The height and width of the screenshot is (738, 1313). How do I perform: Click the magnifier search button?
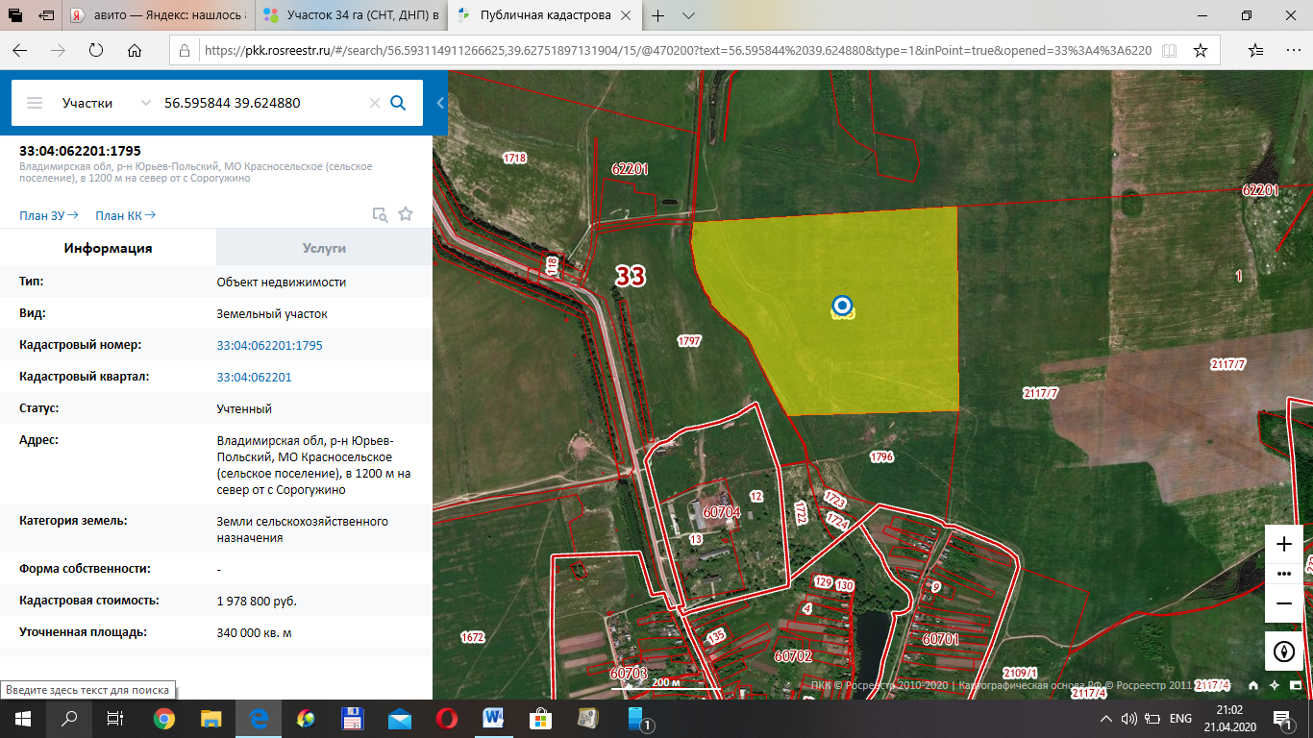tap(398, 103)
